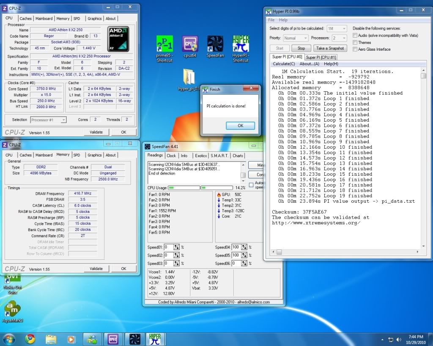Click OK in the Finish dialog
Image resolution: width=433 pixels, height=346 pixels.
[x=240, y=125]
